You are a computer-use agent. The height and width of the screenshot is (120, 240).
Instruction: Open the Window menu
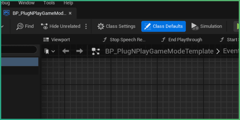(x=26, y=3)
